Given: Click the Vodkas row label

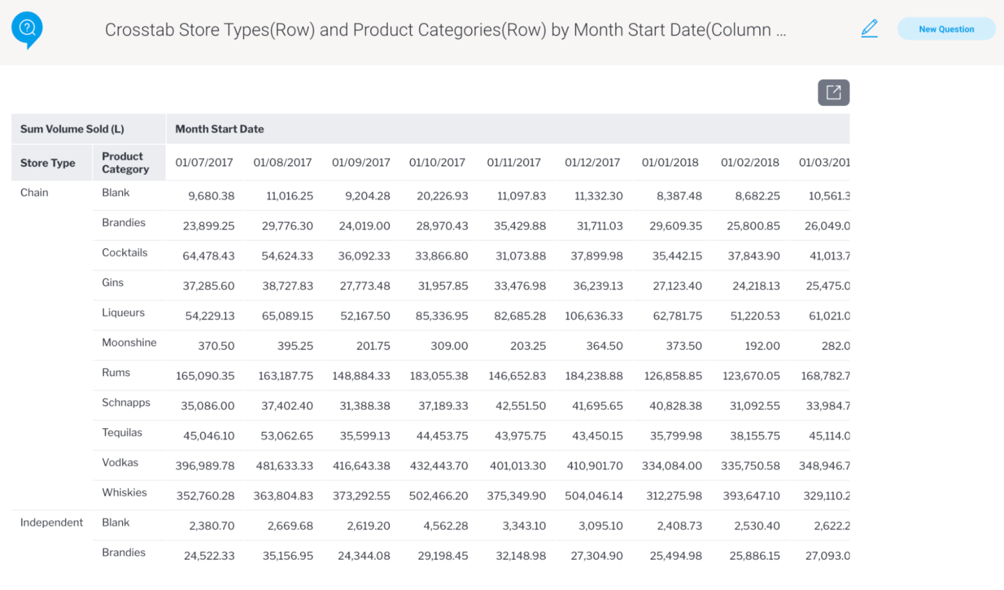Looking at the screenshot, I should pyautogui.click(x=120, y=462).
